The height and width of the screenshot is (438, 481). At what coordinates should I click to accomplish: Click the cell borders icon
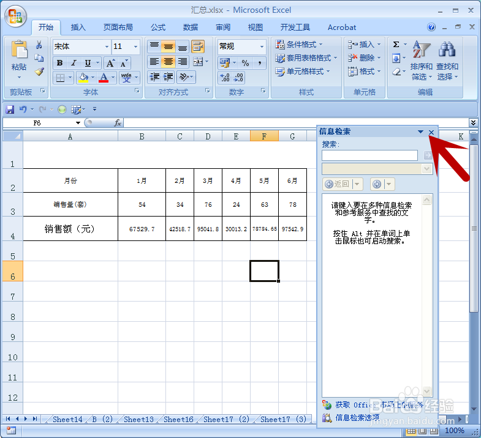pos(60,78)
